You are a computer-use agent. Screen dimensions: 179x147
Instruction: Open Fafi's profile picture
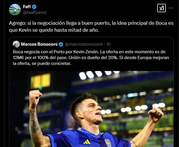15,10
